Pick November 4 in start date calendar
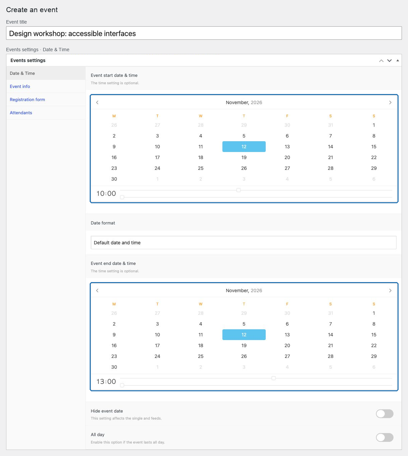The image size is (408, 456). (201, 136)
